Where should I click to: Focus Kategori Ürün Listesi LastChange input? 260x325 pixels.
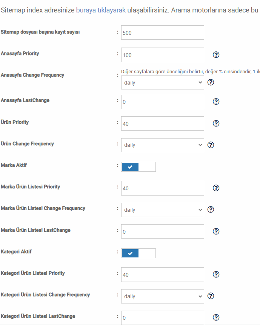[162, 317]
